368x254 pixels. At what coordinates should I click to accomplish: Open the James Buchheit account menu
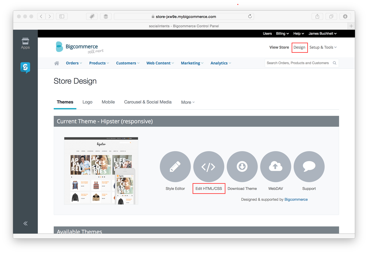tap(323, 33)
